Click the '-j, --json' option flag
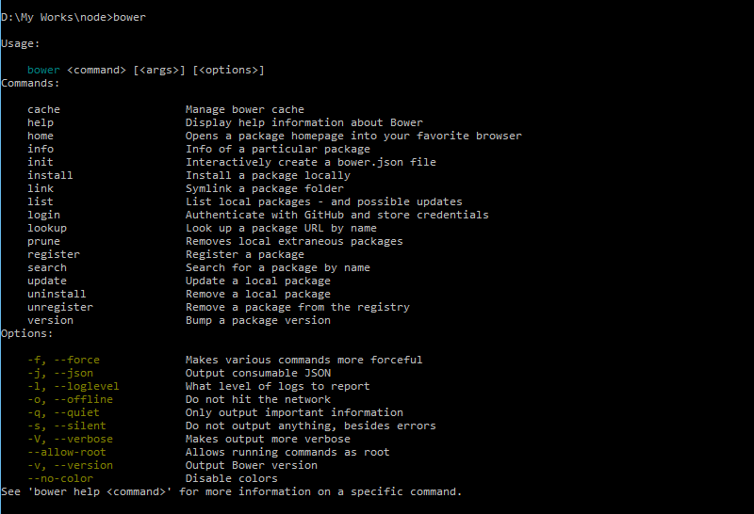The height and width of the screenshot is (514, 754). [60, 373]
